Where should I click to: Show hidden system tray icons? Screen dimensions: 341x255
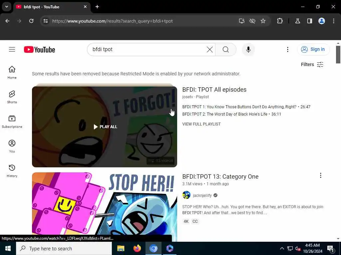click(282, 248)
